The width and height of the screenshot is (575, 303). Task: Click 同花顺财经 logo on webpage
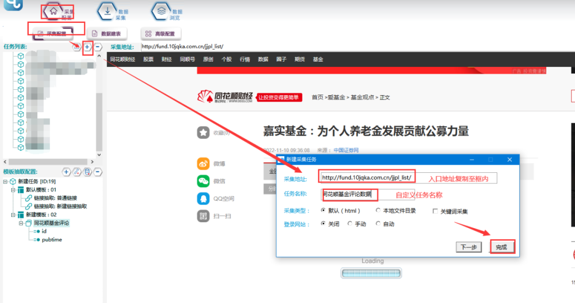pyautogui.click(x=225, y=97)
